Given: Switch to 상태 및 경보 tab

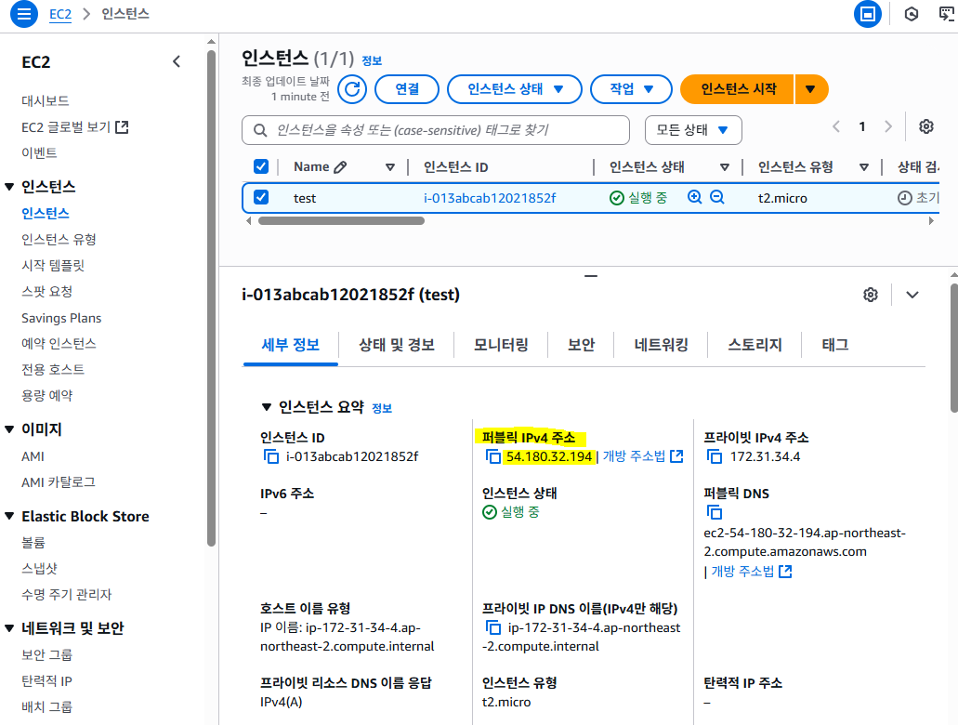Looking at the screenshot, I should (x=396, y=345).
